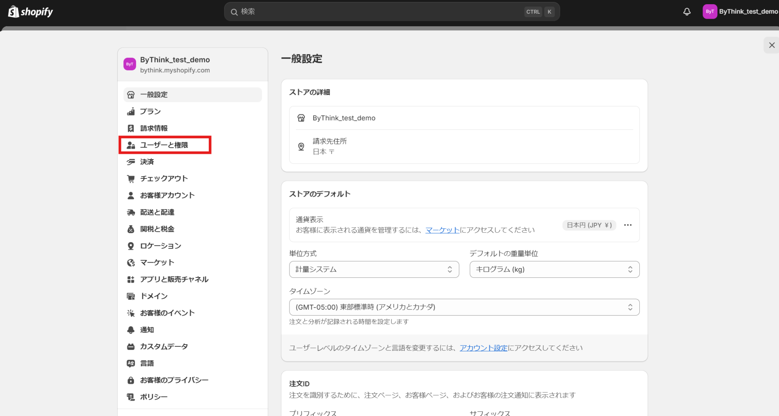Screen dimensions: 779x416
Task: Open notifications via the bell icon
Action: pyautogui.click(x=686, y=11)
